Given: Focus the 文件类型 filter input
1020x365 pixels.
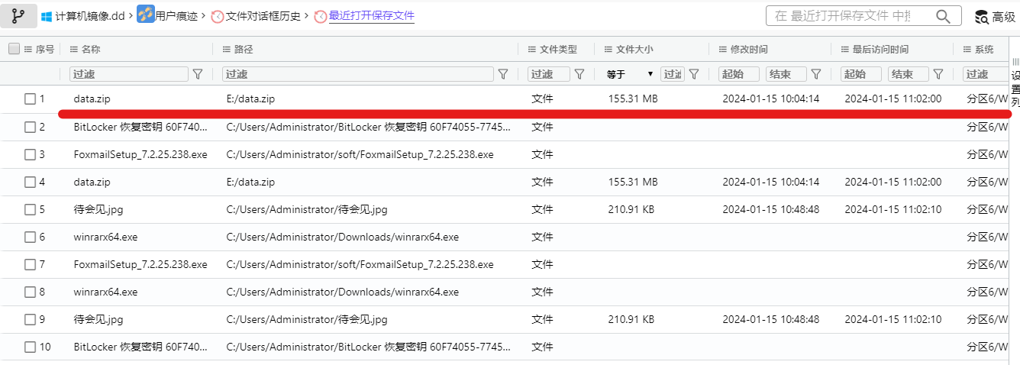Looking at the screenshot, I should point(549,74).
